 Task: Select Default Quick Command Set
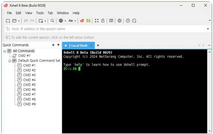coord(39,61)
